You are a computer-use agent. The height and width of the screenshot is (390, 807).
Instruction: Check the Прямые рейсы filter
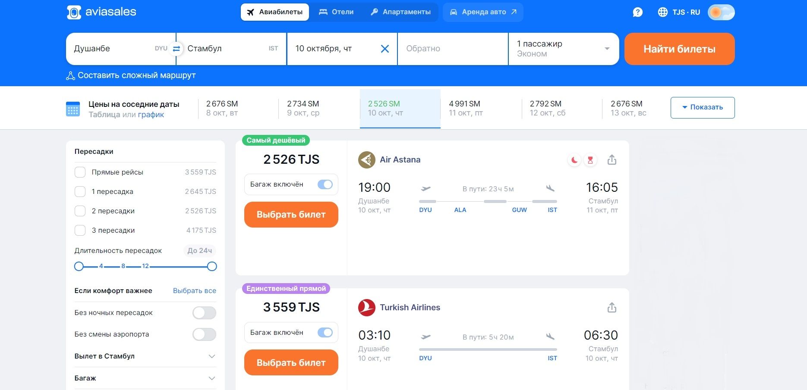point(80,172)
